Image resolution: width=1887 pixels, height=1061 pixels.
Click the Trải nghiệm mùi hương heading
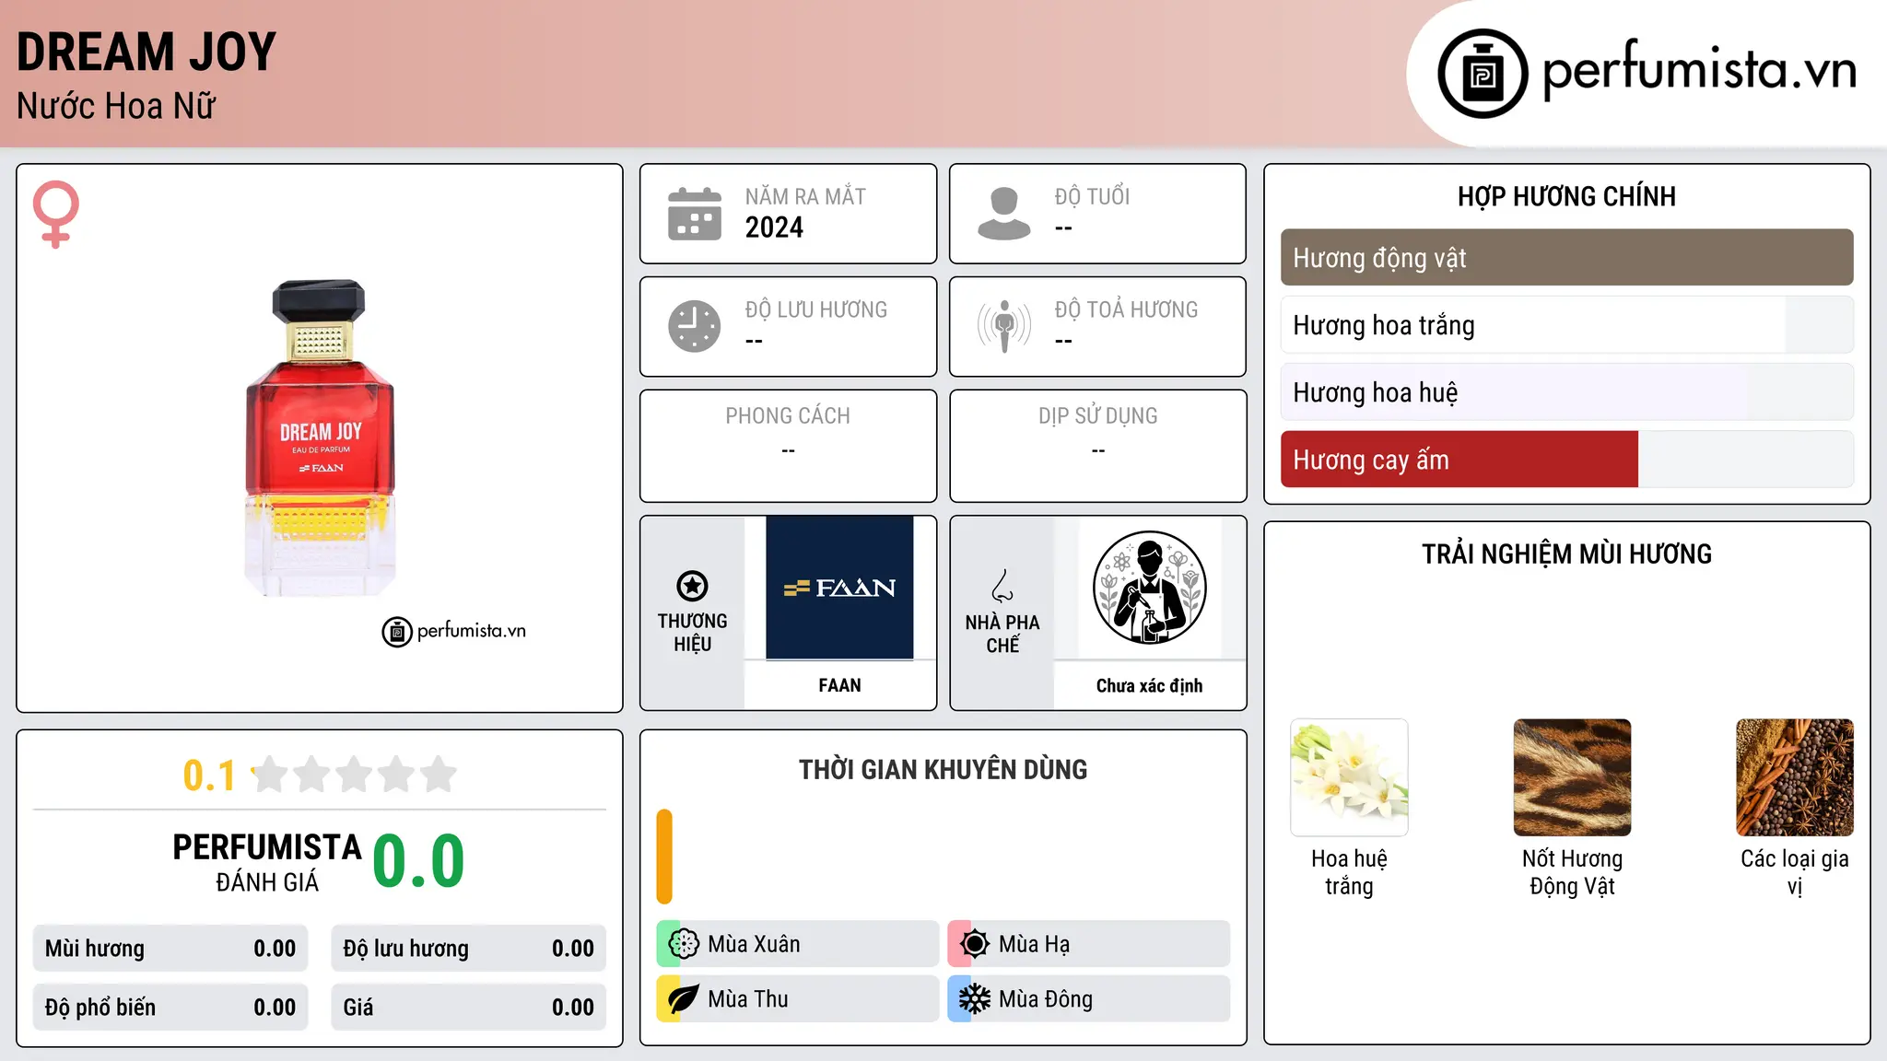tap(1566, 554)
